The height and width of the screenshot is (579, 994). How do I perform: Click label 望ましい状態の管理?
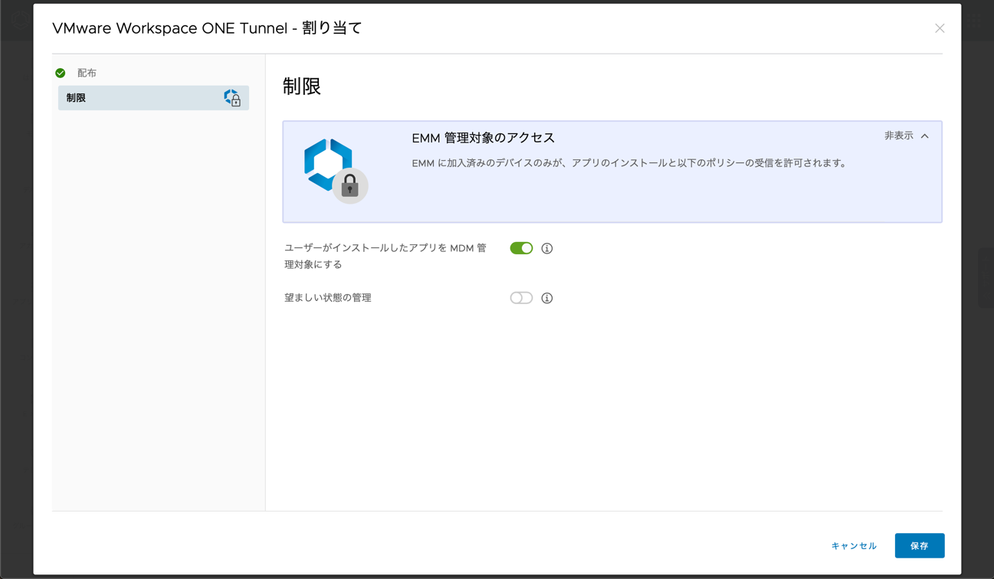[328, 298]
